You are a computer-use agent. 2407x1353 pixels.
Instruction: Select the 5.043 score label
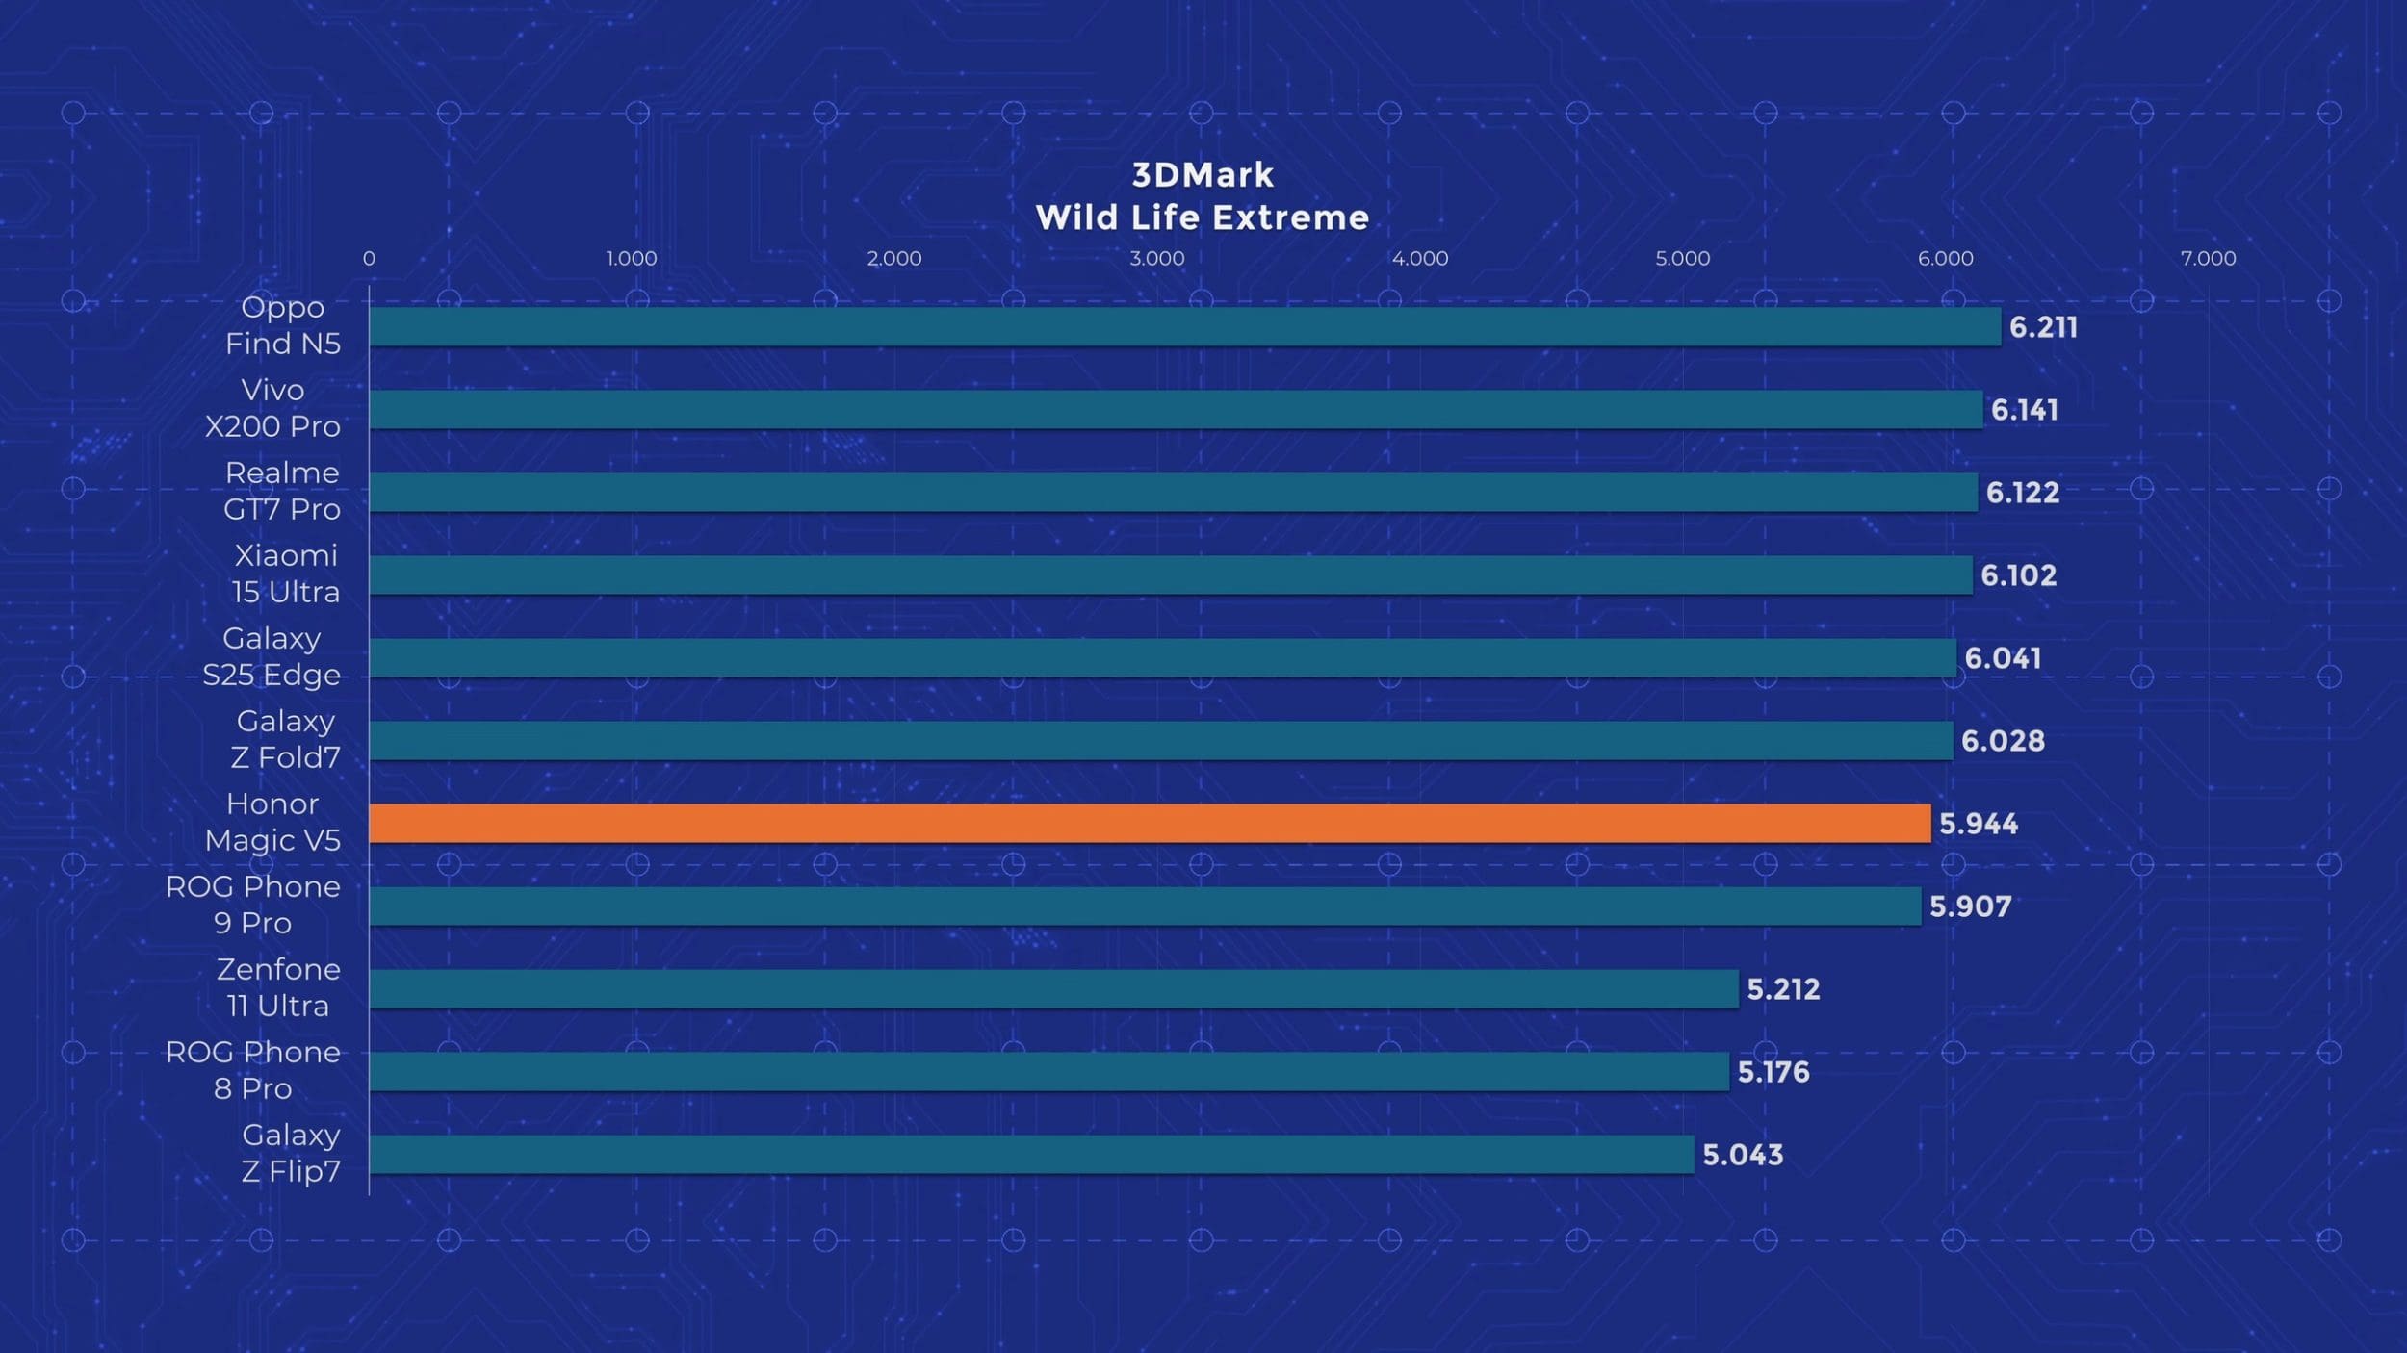pos(1743,1155)
